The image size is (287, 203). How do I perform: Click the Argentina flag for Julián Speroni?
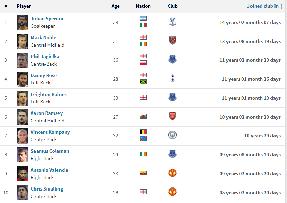143,18
